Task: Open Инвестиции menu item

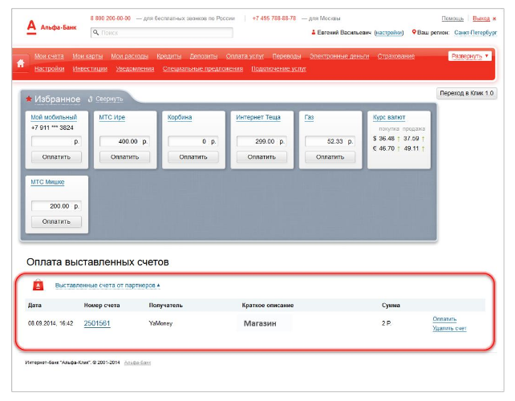Action: pos(90,69)
